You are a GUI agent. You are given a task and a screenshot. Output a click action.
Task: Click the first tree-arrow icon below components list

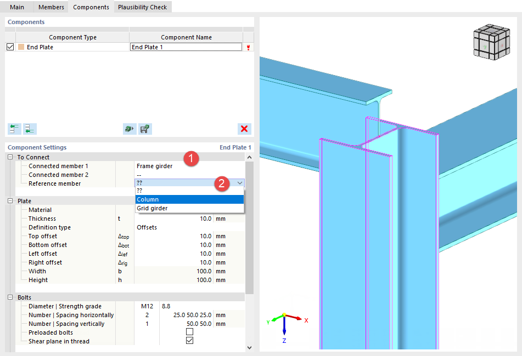click(14, 129)
